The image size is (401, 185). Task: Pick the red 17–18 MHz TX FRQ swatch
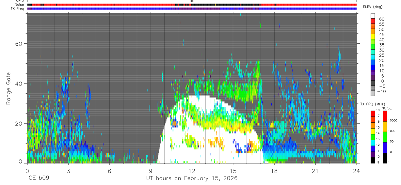(373, 113)
